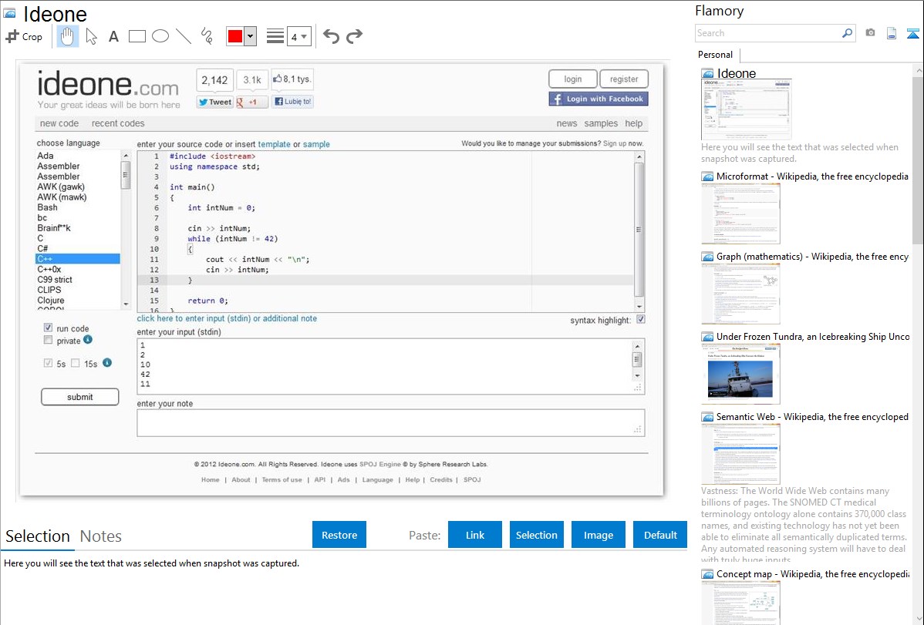
Task: Open the line width dropdown showing 4
Action: [x=298, y=37]
